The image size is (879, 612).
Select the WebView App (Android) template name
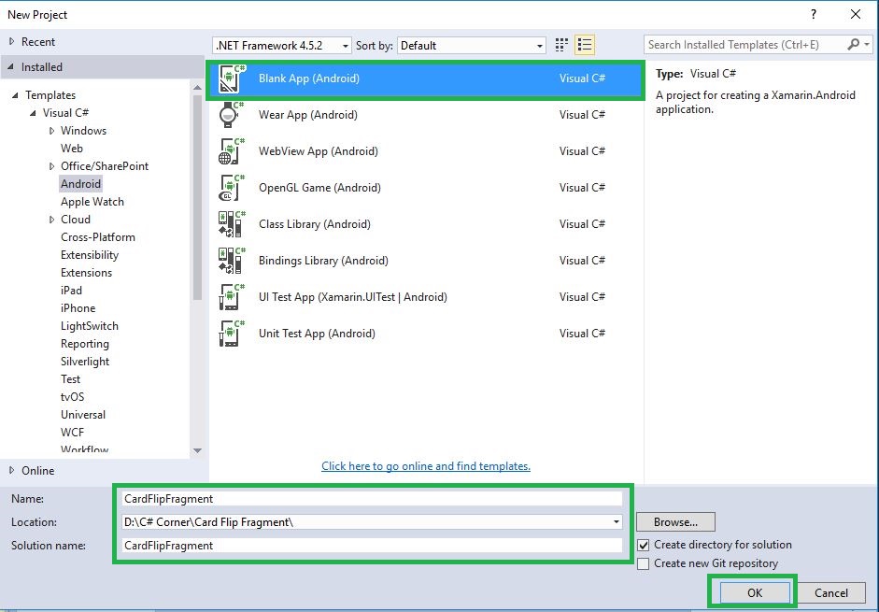(318, 151)
